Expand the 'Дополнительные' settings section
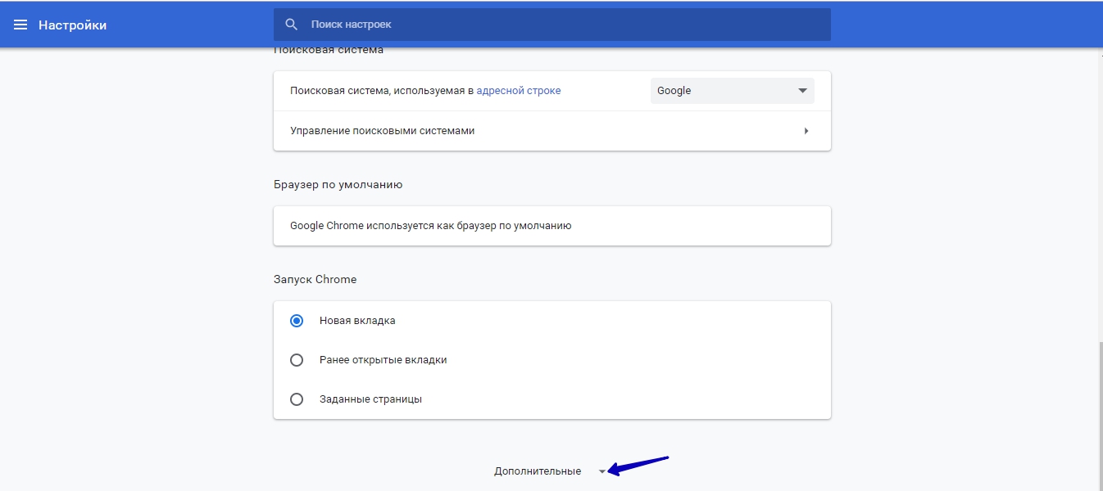Viewport: 1103px width, 491px height. pos(537,471)
